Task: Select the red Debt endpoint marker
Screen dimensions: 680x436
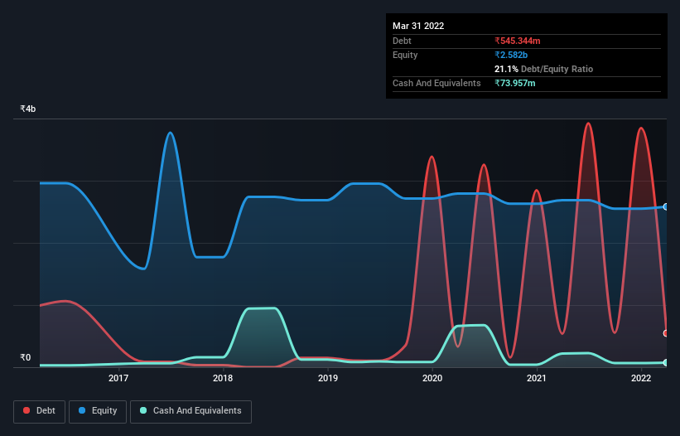Action: coord(666,333)
